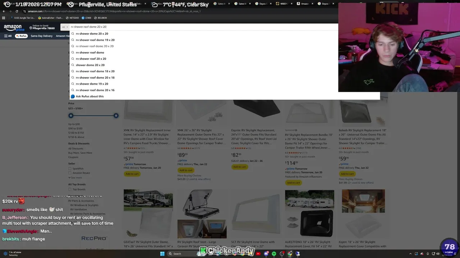Filter price $100 to $150
Viewport: 460px width, 258px height.
[x=76, y=133]
